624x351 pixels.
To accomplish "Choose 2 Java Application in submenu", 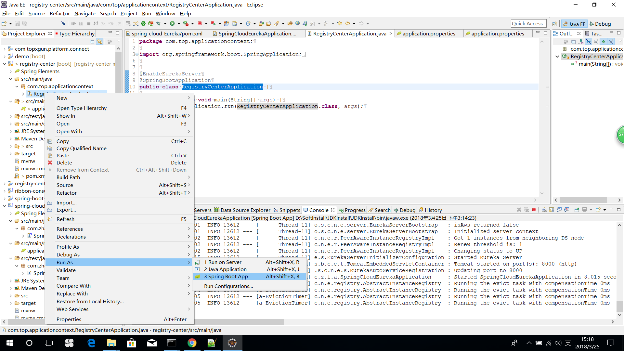I will coord(249,269).
